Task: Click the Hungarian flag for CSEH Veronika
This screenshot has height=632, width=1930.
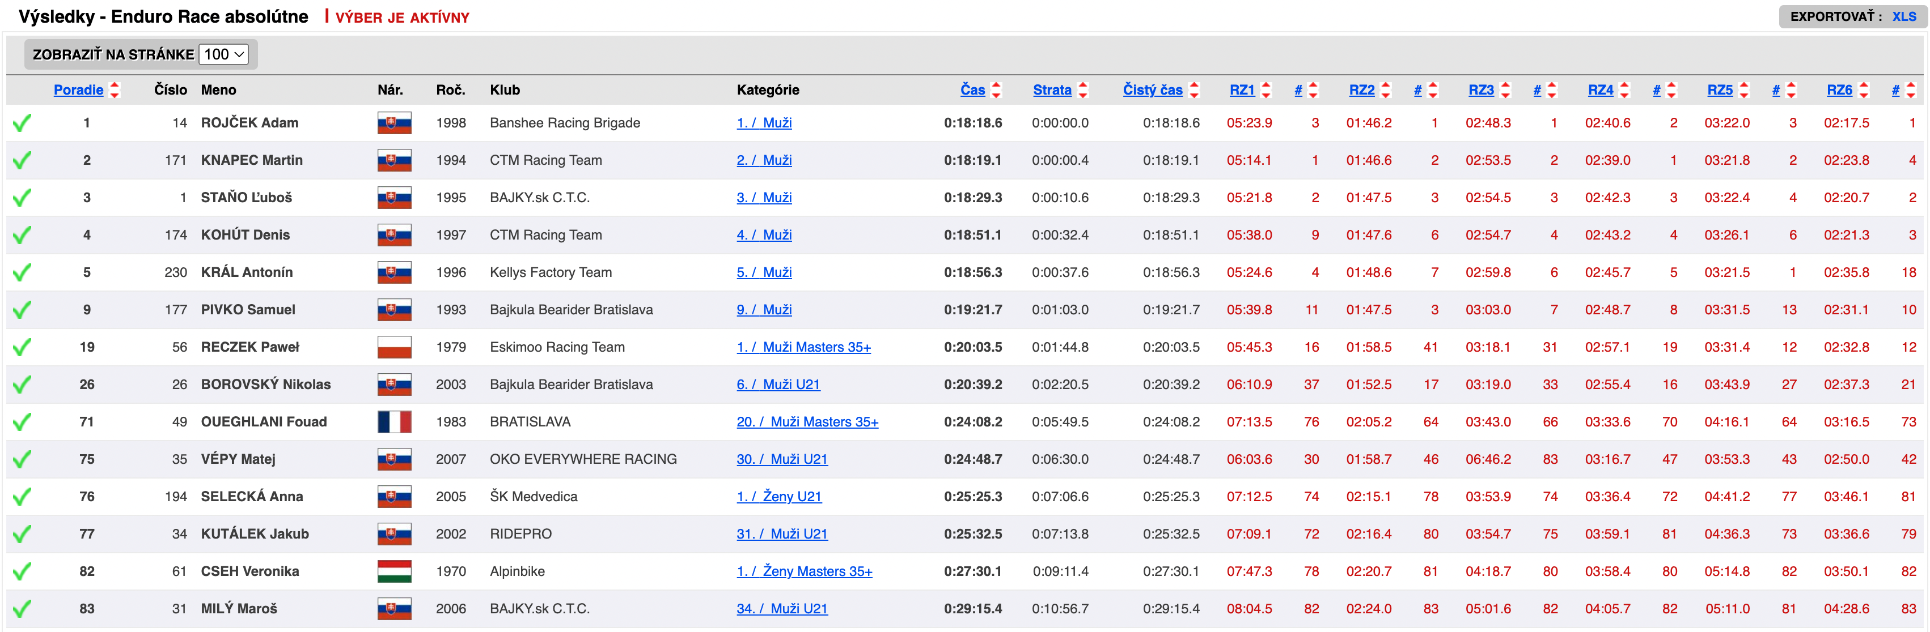Action: pyautogui.click(x=394, y=571)
